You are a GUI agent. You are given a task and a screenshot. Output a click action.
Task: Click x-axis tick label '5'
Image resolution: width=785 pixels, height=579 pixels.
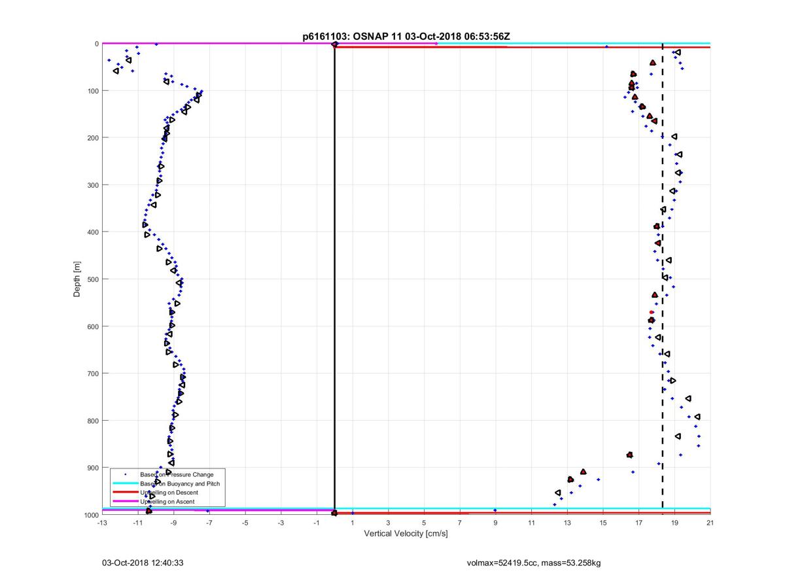click(424, 523)
